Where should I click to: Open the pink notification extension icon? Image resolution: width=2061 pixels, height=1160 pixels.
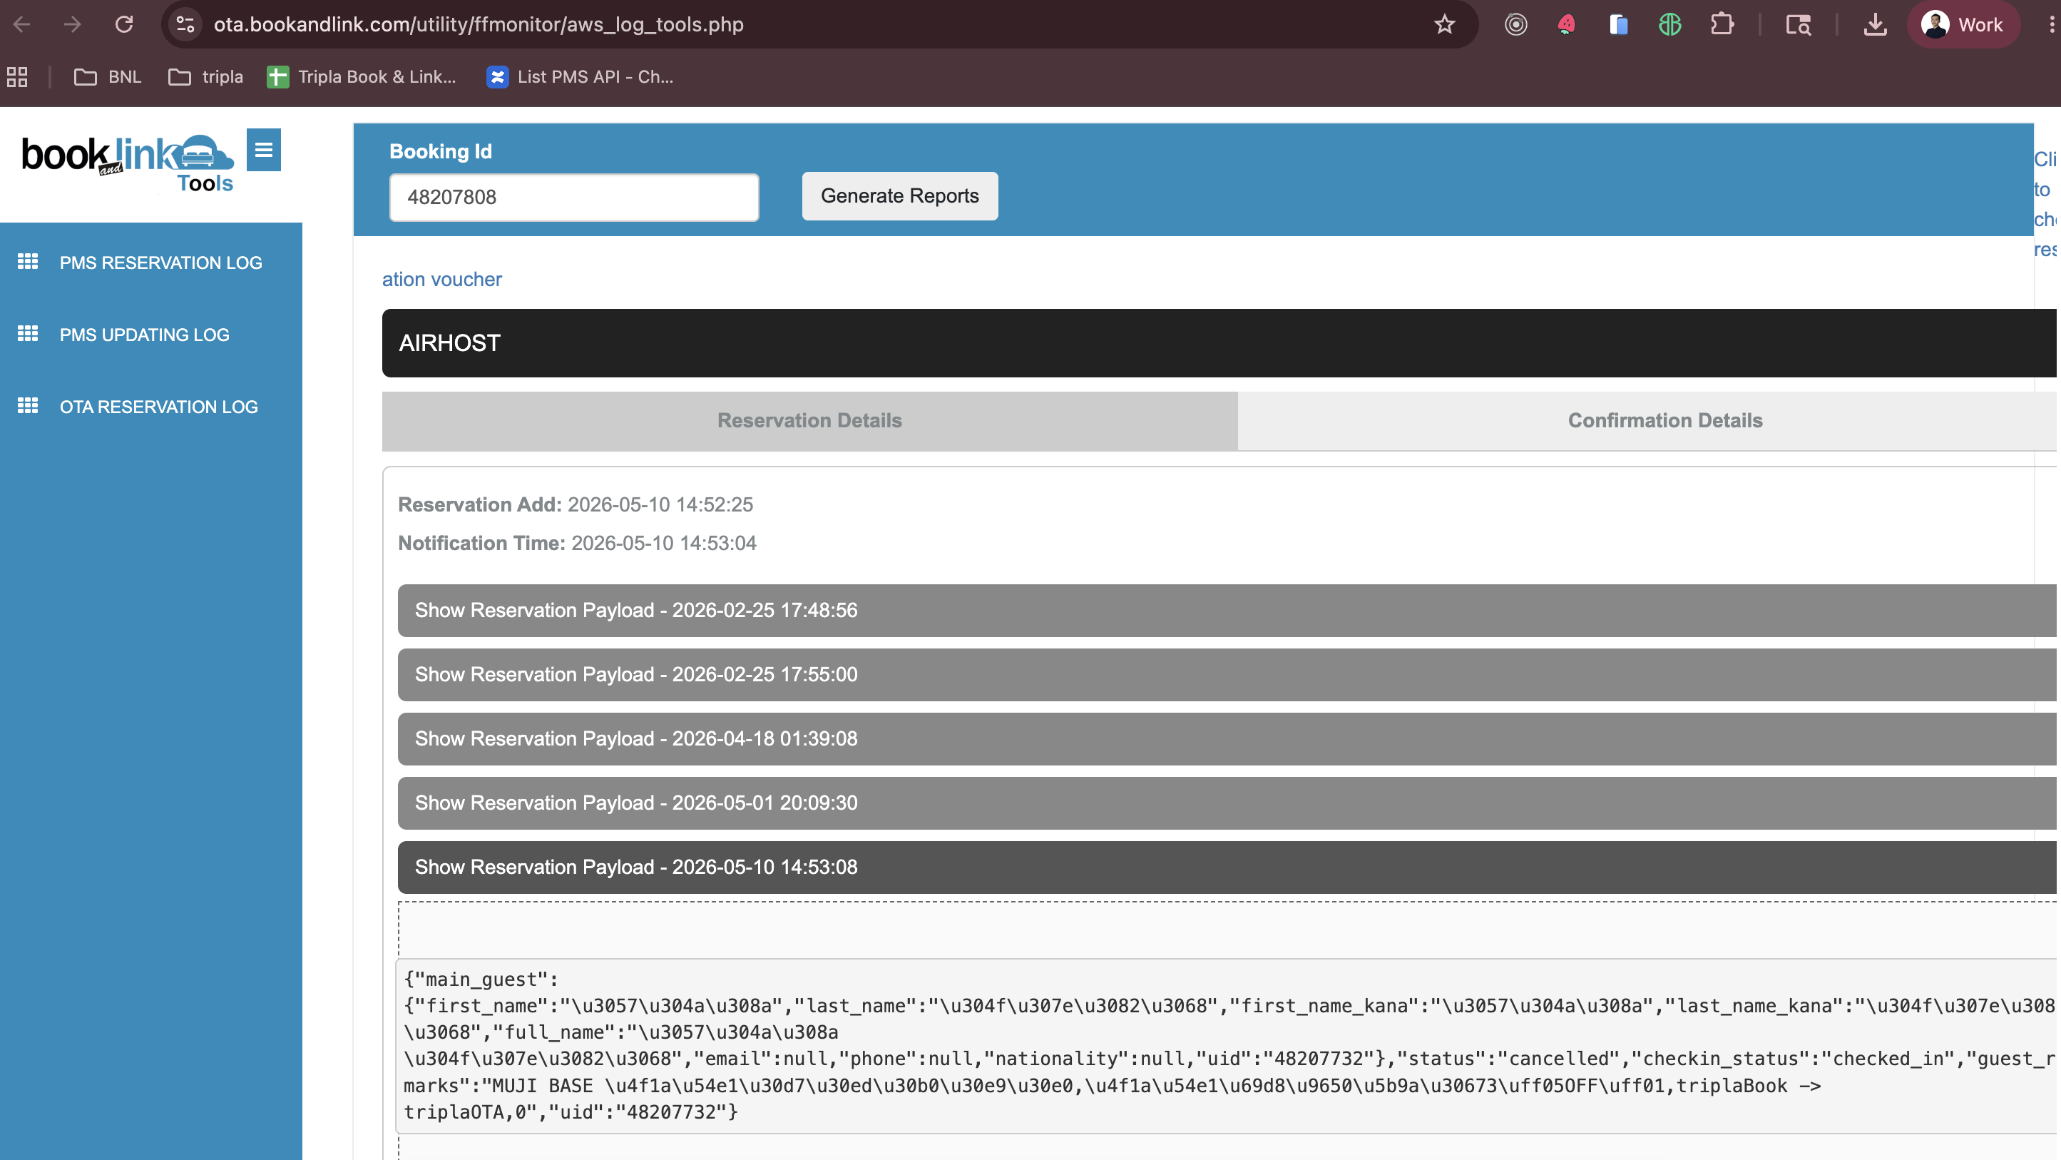pos(1567,25)
